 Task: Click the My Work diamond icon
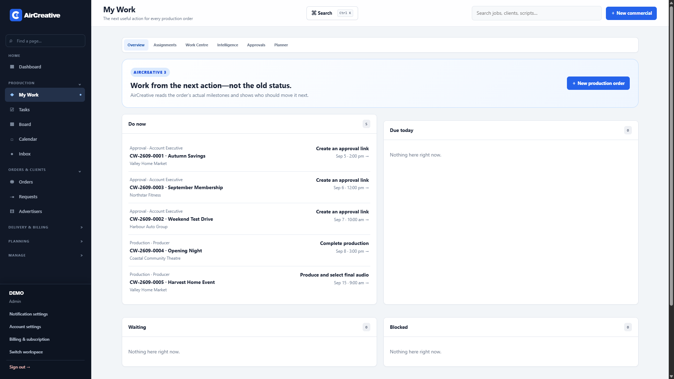(12, 95)
